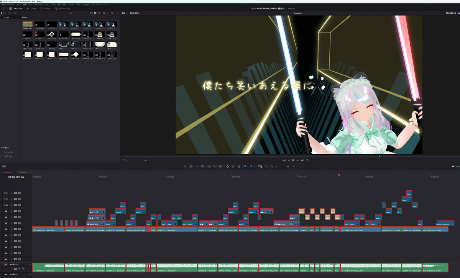Image resolution: width=460 pixels, height=278 pixels.
Task: Click the Overwrite Clip toolbar icon
Action: (x=215, y=167)
